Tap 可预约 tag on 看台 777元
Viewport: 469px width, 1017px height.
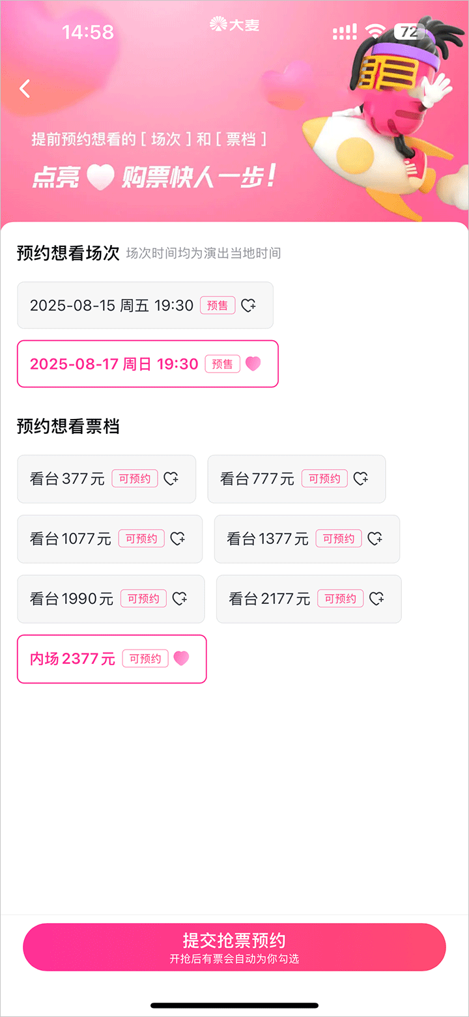click(x=324, y=479)
